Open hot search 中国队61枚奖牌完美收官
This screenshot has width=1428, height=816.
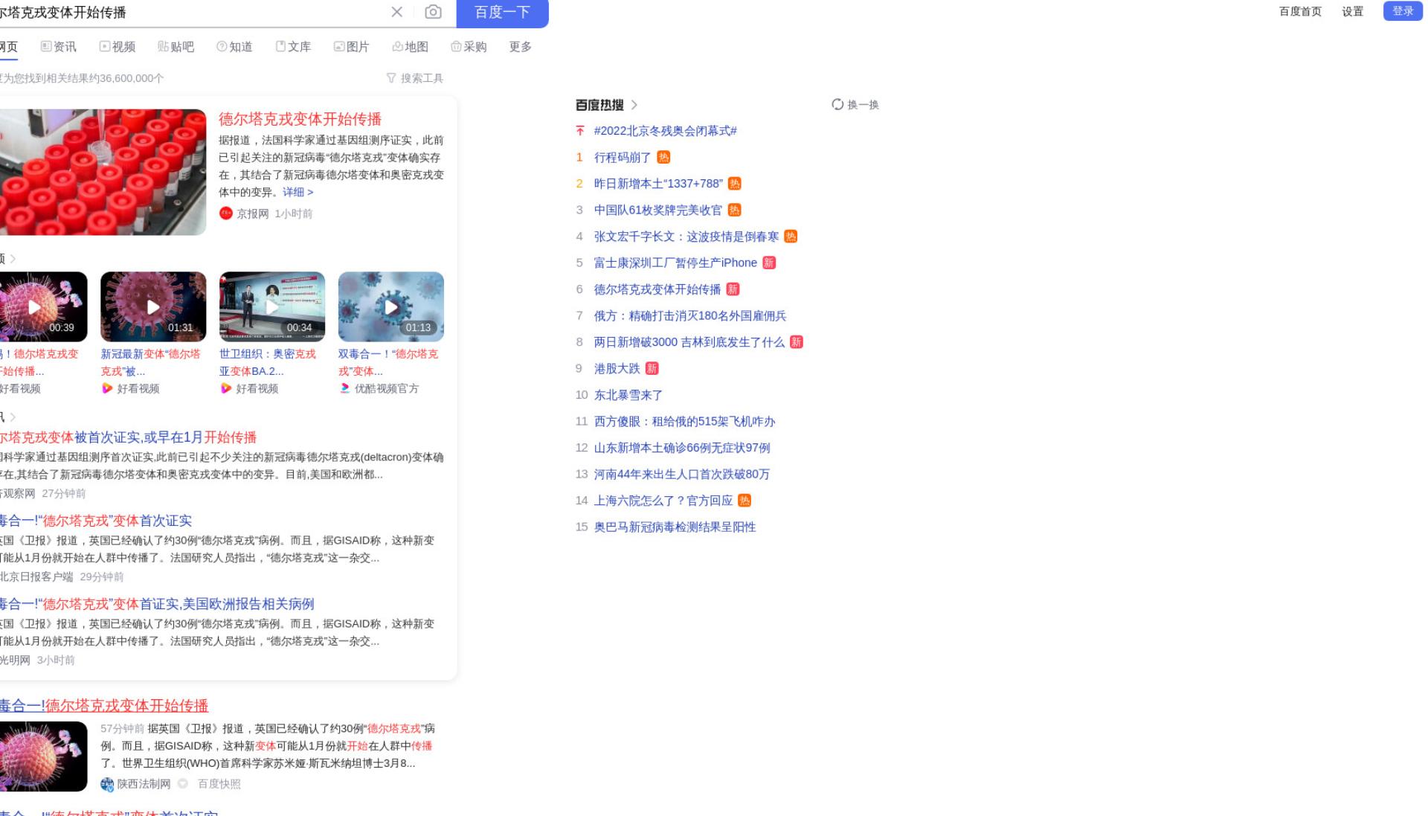(x=658, y=211)
